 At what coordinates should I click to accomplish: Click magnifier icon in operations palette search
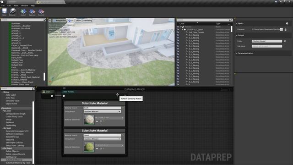point(33,88)
